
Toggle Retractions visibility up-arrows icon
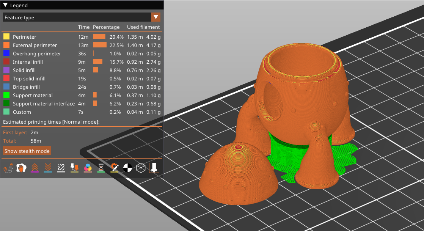point(35,168)
